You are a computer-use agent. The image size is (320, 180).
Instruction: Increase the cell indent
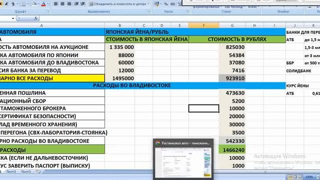(83, 4)
